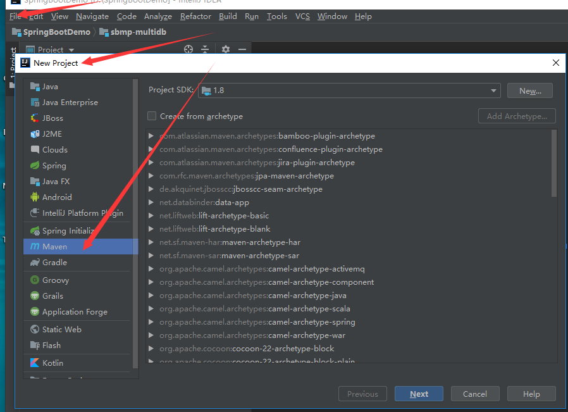Expand the jira-plugin-archetype entry
Viewport: 568px width, 412px height.
151,163
